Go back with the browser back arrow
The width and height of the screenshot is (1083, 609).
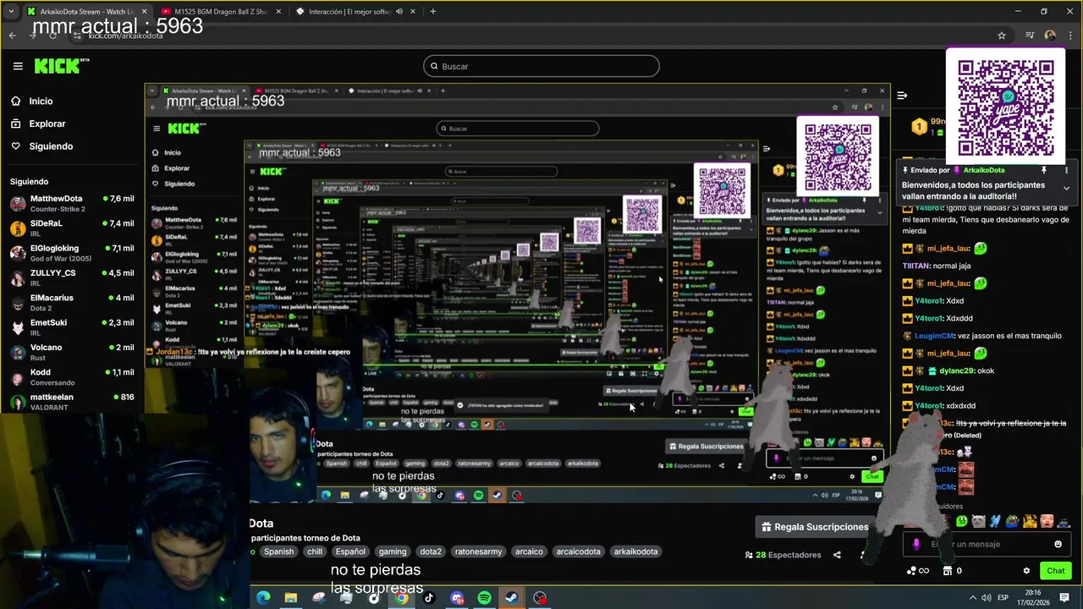point(12,36)
